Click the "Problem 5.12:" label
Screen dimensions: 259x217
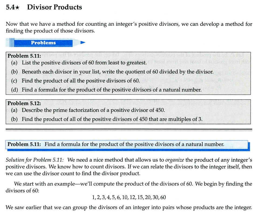[x=24, y=103]
